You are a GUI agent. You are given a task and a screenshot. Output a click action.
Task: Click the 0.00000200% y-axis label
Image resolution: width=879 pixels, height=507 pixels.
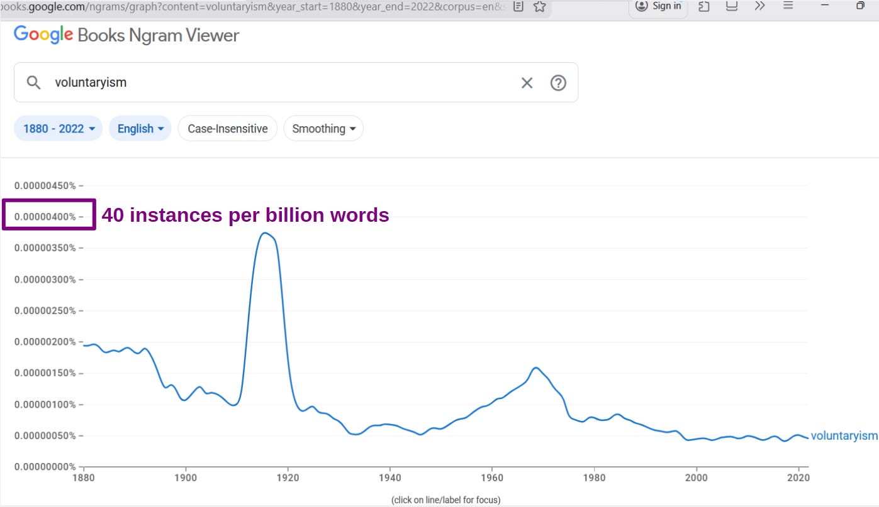45,342
